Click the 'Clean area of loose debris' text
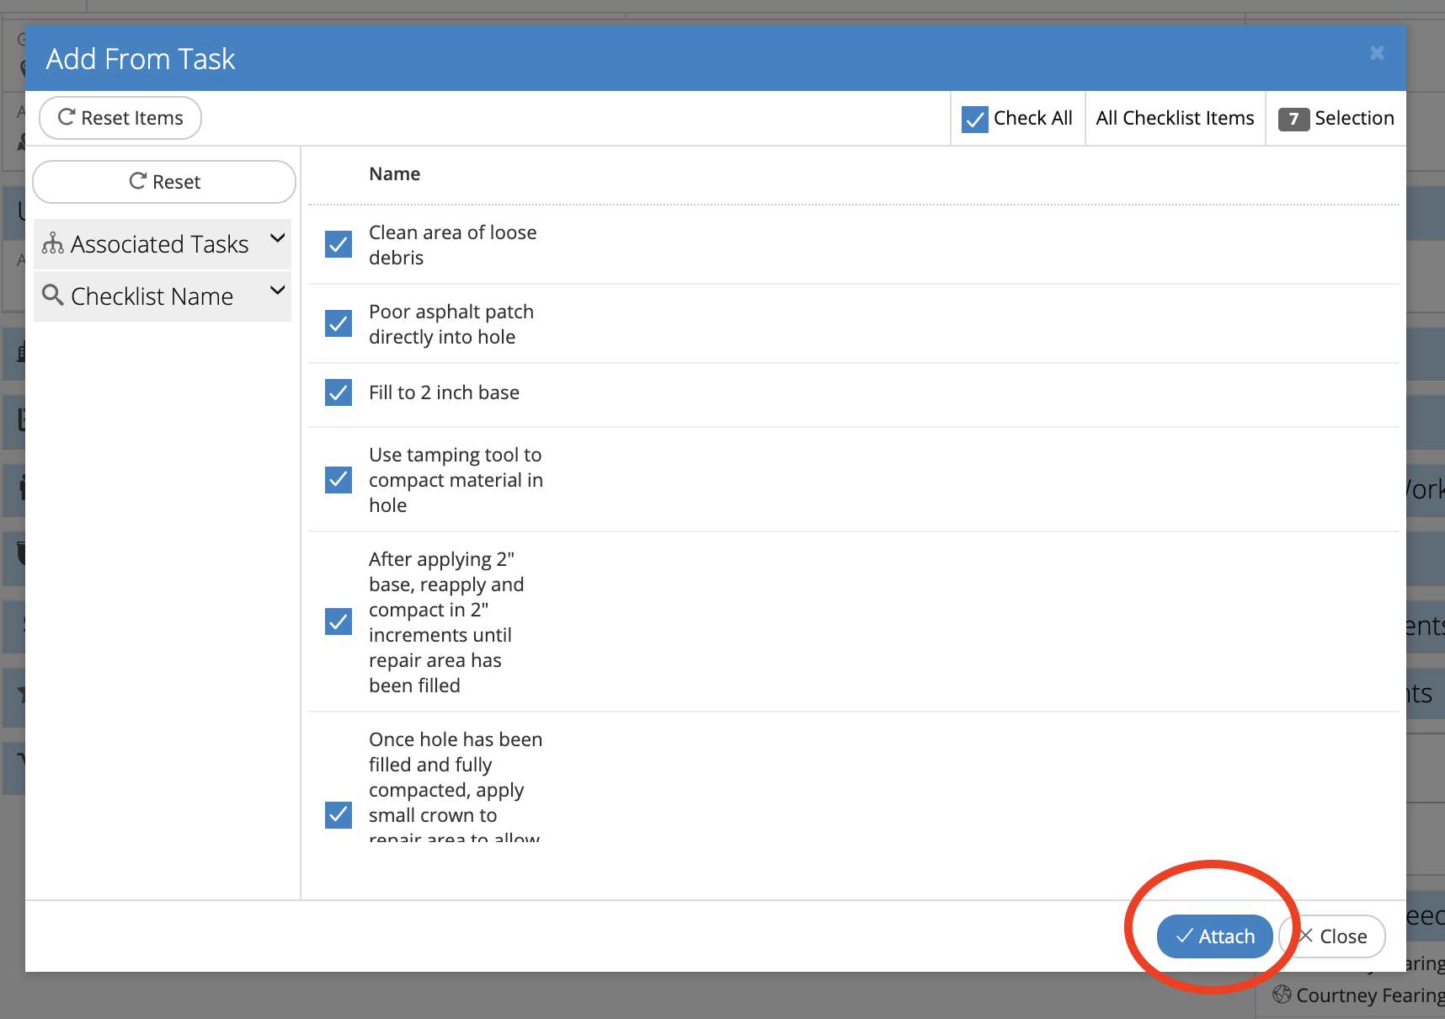1445x1019 pixels. 452,245
